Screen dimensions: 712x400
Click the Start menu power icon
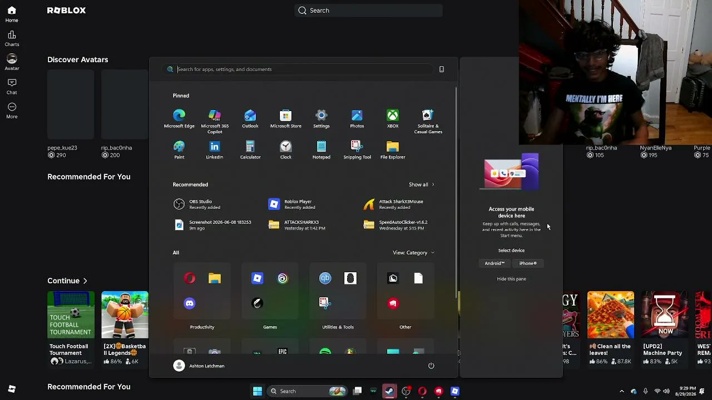(x=431, y=366)
